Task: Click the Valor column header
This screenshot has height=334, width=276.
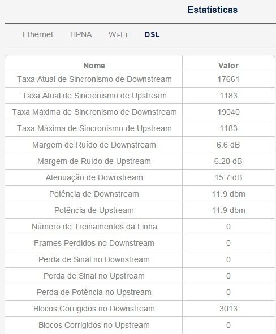Action: point(228,66)
